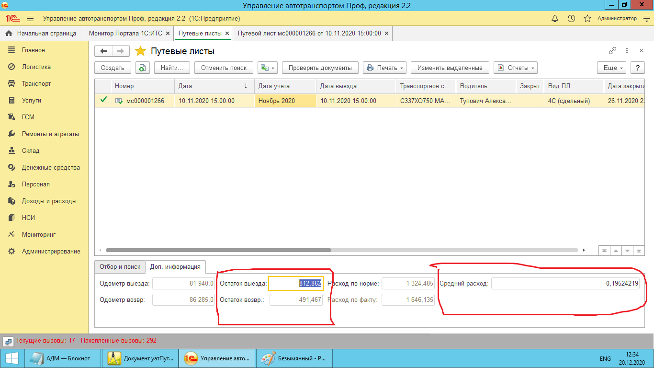Get link via the chain icon
Image resolution: width=654 pixels, height=368 pixels.
[612, 51]
